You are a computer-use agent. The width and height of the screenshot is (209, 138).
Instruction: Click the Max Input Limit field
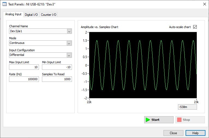tap(24, 67)
